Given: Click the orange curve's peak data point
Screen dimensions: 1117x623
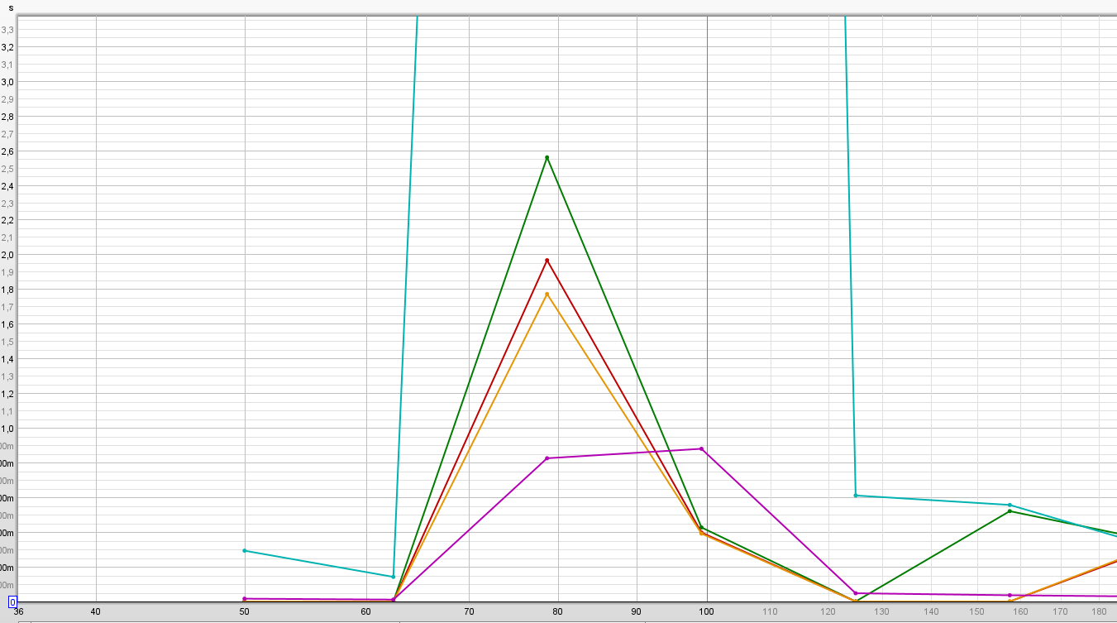Looking at the screenshot, I should click(x=547, y=294).
